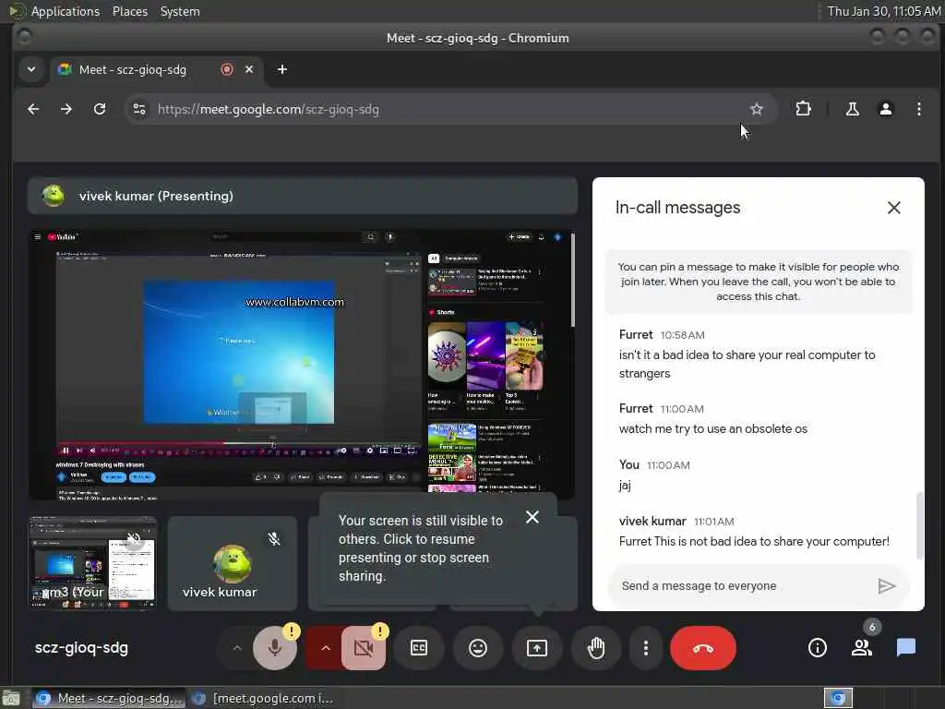
Task: Open Chrome labs flask icon
Action: tap(852, 109)
